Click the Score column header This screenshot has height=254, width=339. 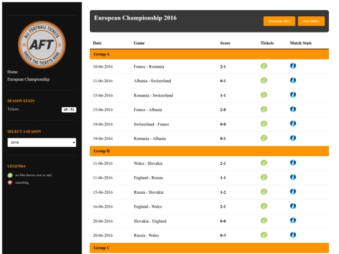(225, 43)
